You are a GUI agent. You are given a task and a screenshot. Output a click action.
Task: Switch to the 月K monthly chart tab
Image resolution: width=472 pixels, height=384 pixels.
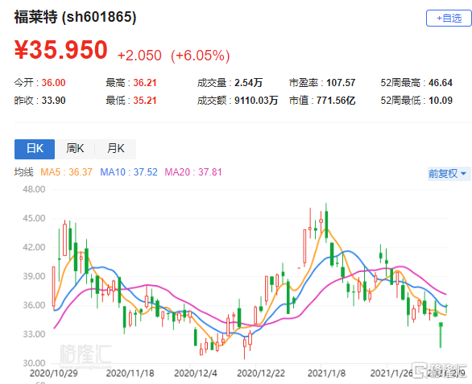point(116,149)
